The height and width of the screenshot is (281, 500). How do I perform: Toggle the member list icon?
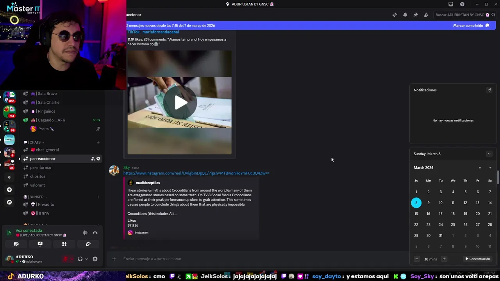pyautogui.click(x=426, y=15)
